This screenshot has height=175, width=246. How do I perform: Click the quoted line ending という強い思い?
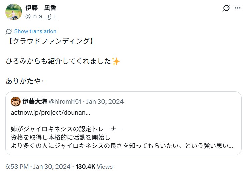[122, 146]
